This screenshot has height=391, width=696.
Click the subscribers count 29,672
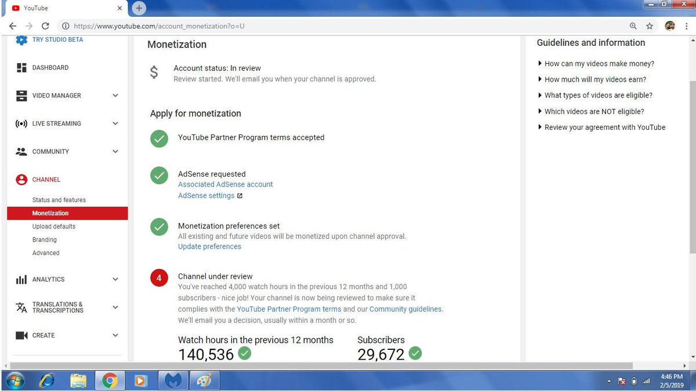[x=381, y=355]
